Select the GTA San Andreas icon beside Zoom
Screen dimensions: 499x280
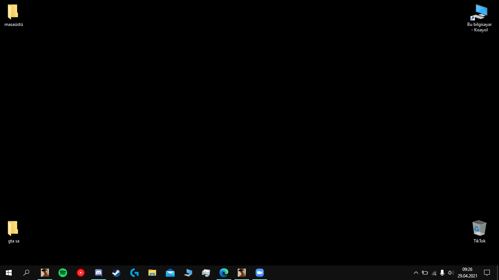[242, 273]
